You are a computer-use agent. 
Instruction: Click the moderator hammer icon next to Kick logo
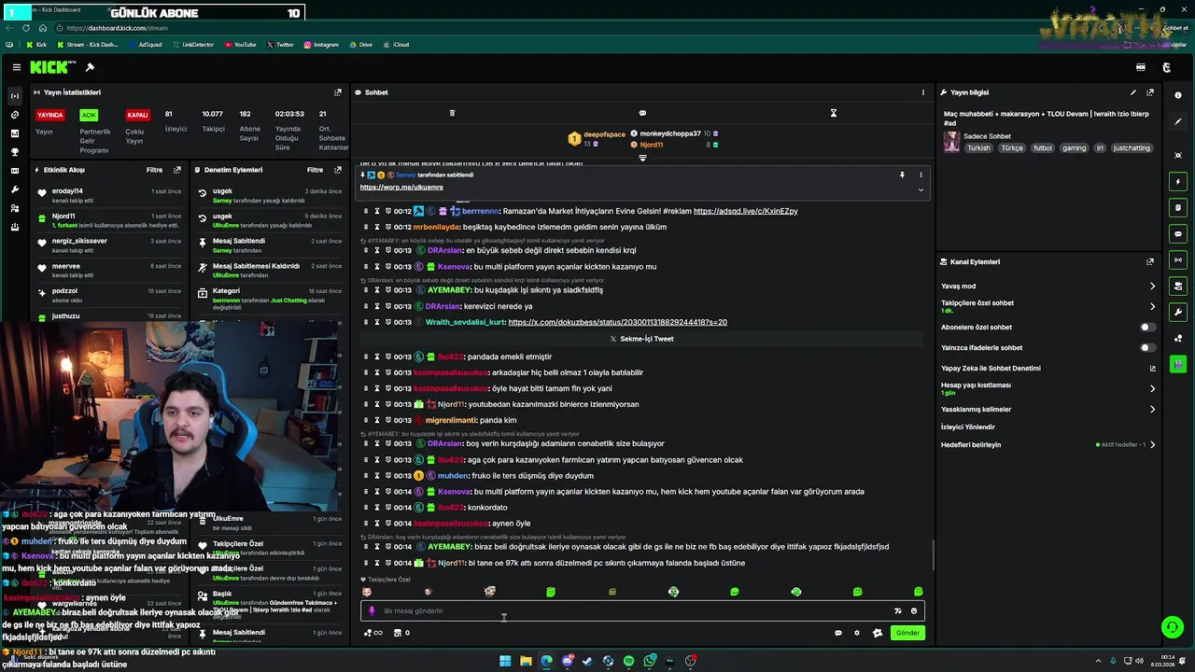click(90, 67)
